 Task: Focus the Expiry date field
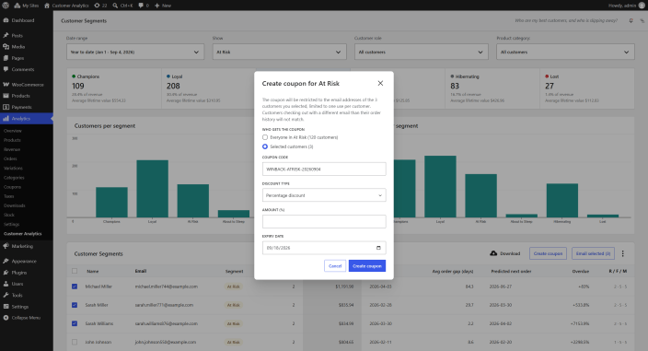(x=324, y=248)
